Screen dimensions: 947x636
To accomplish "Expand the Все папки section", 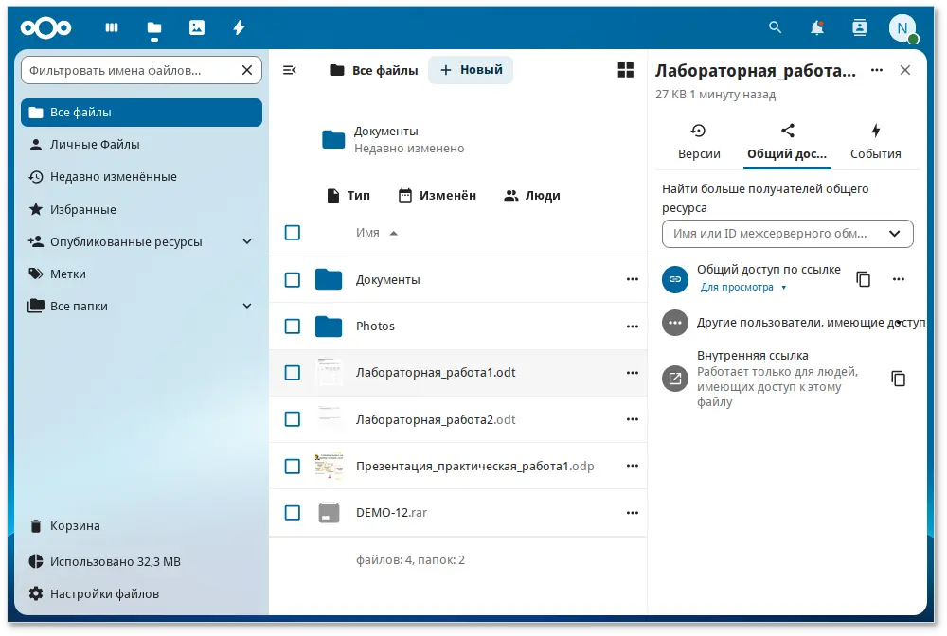I will (x=247, y=306).
